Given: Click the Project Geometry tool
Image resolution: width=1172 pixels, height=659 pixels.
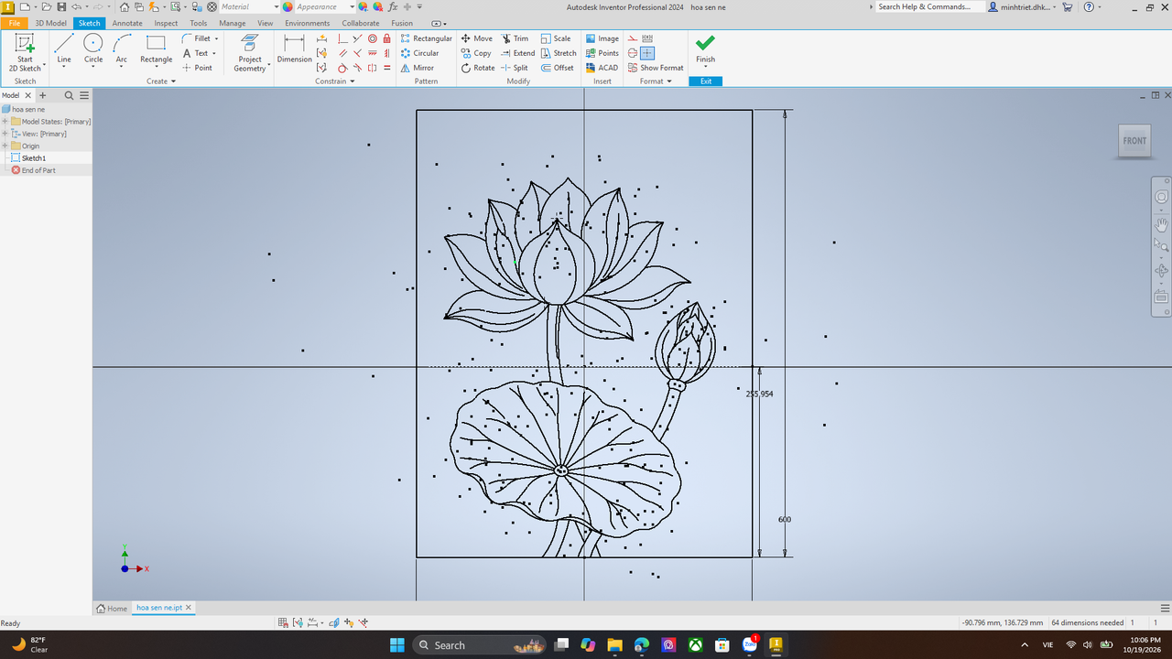Looking at the screenshot, I should (250, 53).
